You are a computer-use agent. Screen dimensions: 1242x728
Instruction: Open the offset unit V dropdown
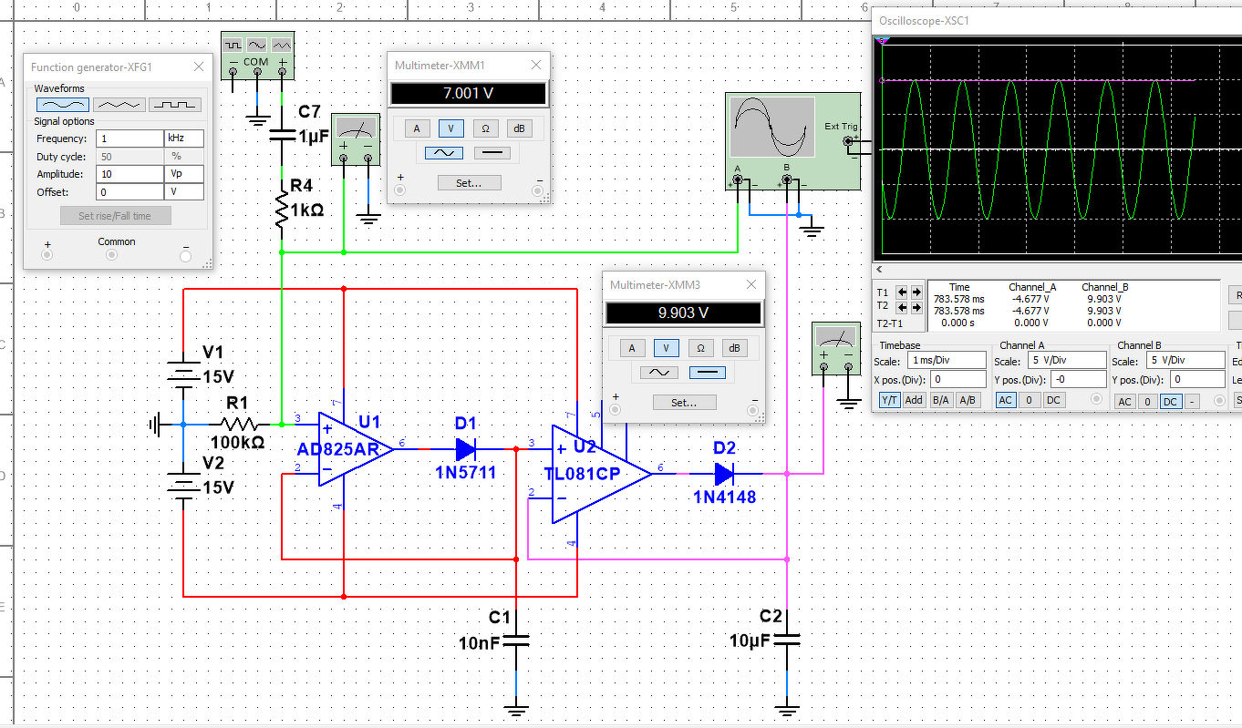183,191
